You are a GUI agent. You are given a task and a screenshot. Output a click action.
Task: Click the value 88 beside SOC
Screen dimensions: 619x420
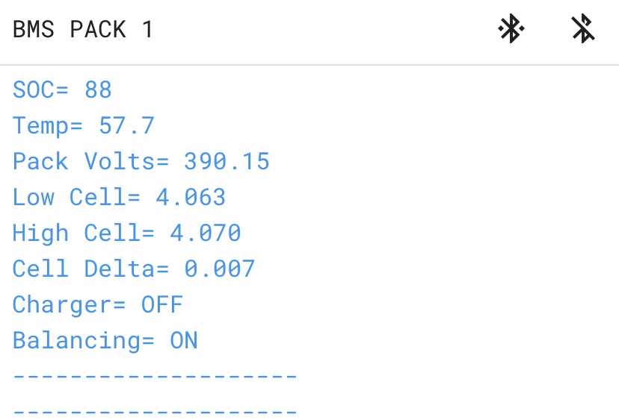(98, 90)
